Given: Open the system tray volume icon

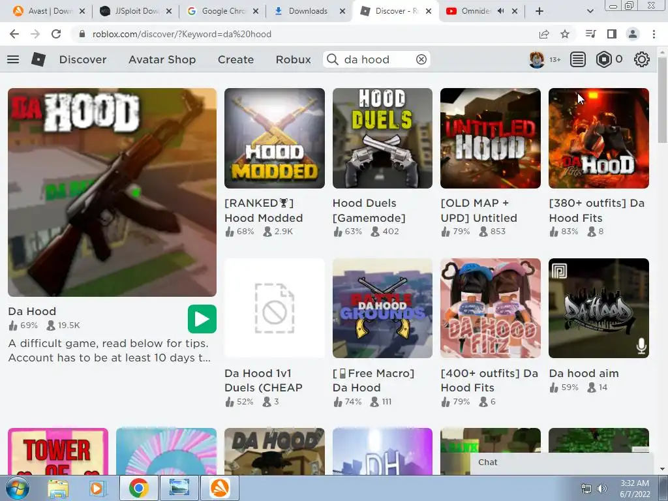Looking at the screenshot, I should pyautogui.click(x=601, y=489).
